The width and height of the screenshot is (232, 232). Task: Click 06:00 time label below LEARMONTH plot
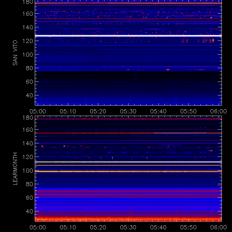pyautogui.click(x=219, y=227)
